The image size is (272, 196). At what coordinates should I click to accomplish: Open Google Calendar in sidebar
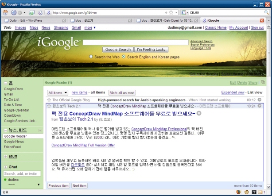click(x=16, y=110)
